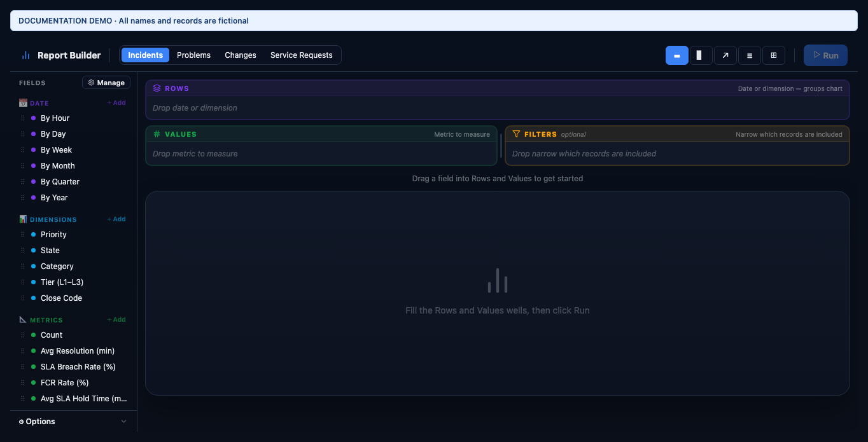Click the Report Builder logo icon

pos(26,55)
